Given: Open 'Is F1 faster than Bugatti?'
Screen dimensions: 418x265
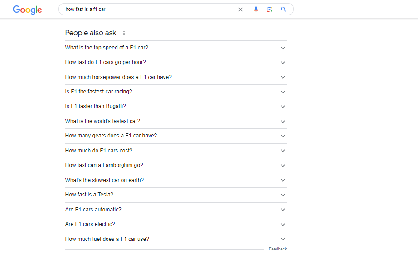Looking at the screenshot, I should pos(96,106).
